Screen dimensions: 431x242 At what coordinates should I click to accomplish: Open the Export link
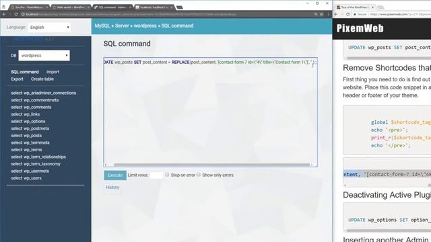pyautogui.click(x=17, y=79)
